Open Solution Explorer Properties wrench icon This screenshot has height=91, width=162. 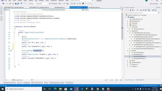coord(153,10)
